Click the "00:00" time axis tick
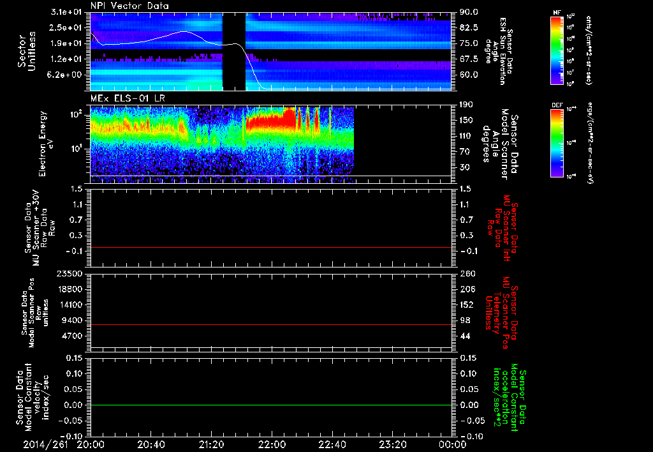Image resolution: width=653 pixels, height=452 pixels. 453,444
